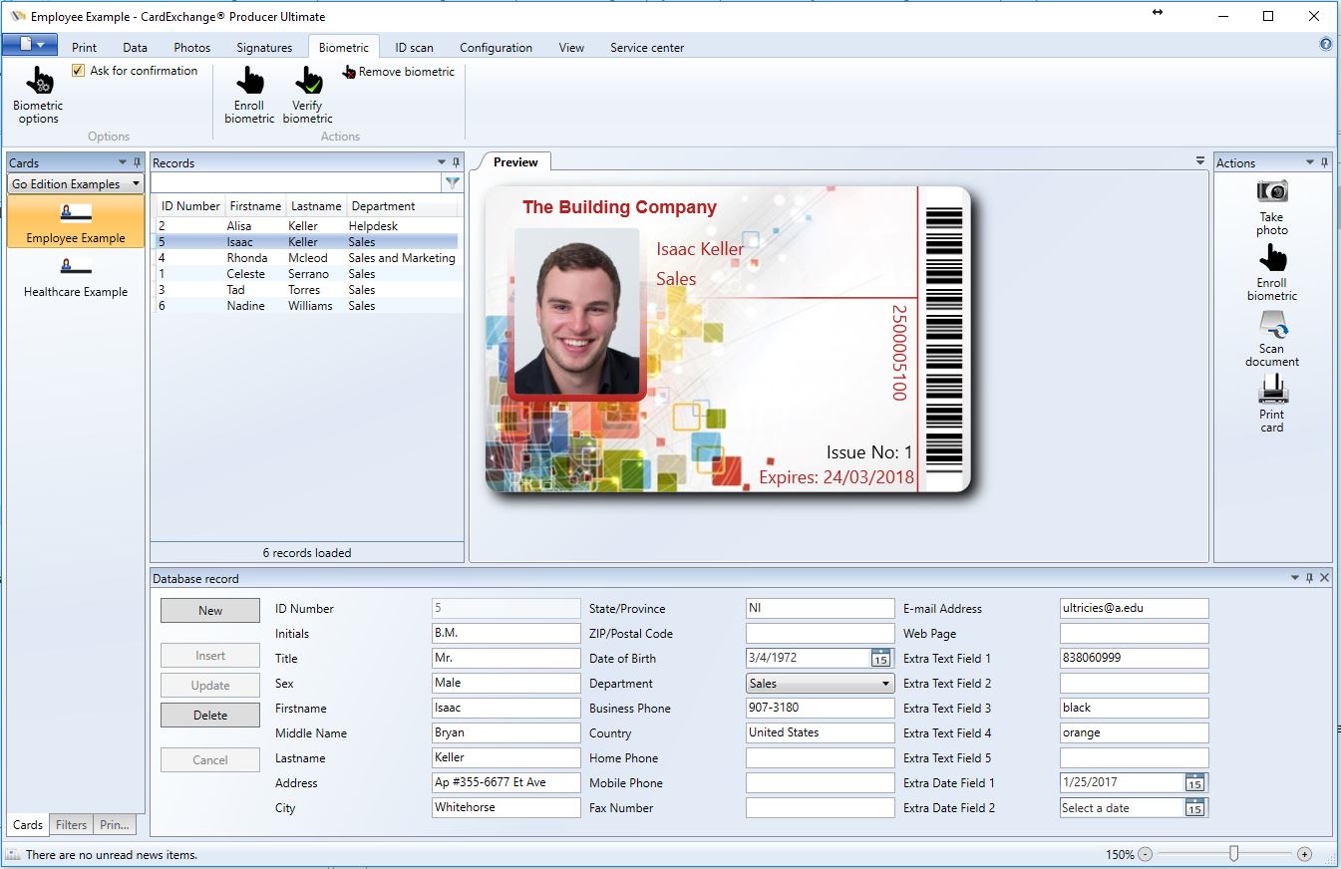Click Print card in Actions panel

tap(1272, 405)
